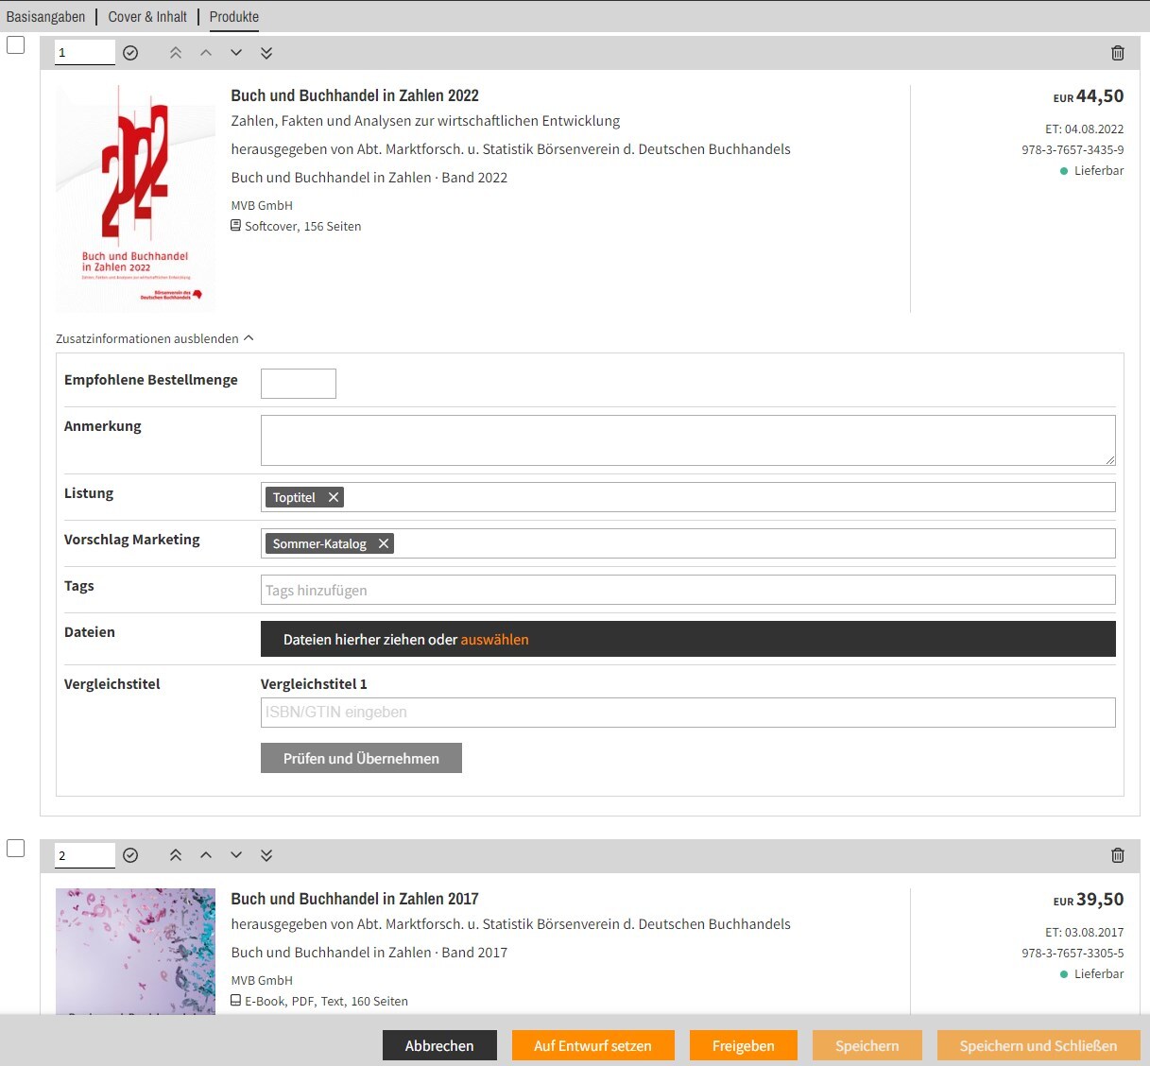Click into the Anmerkung text area
The width and height of the screenshot is (1150, 1066).
point(688,440)
